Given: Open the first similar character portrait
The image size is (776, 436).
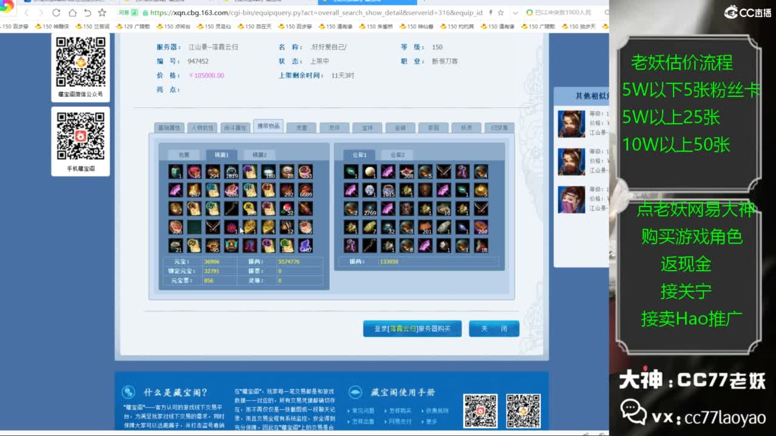Looking at the screenshot, I should [x=571, y=124].
